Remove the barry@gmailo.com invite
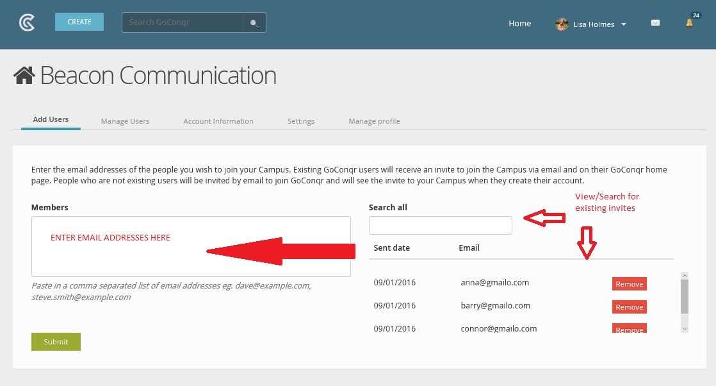The image size is (716, 386). (629, 307)
